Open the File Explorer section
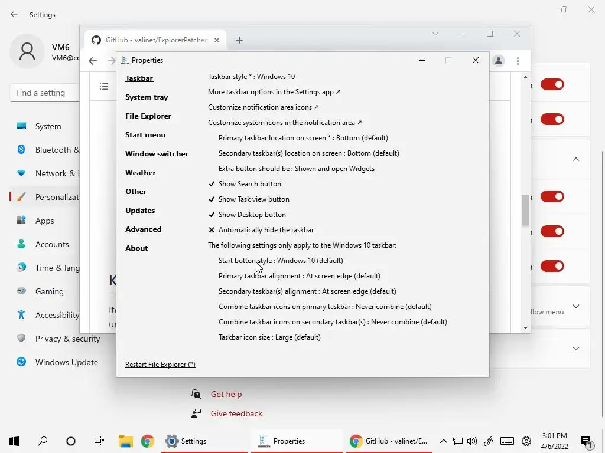The height and width of the screenshot is (453, 605). click(148, 116)
